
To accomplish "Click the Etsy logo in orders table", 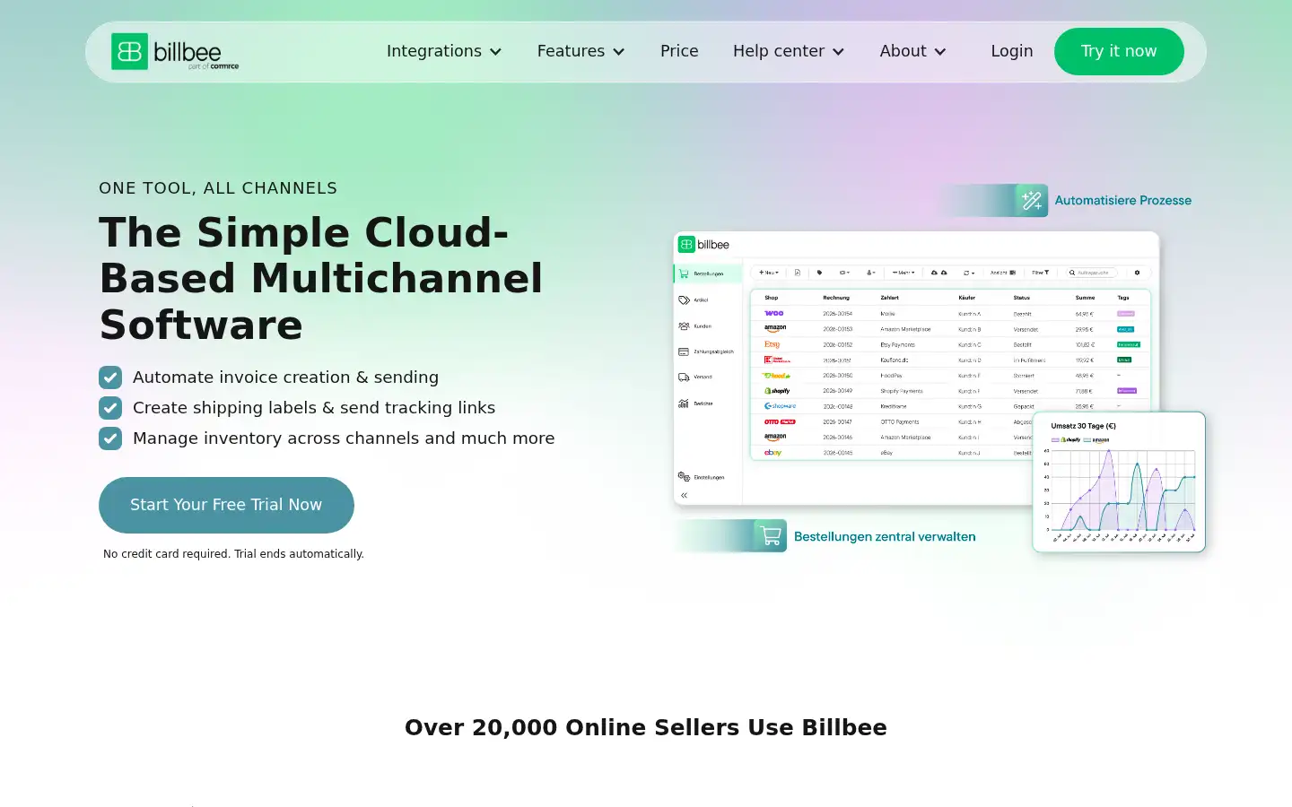I will click(x=772, y=344).
